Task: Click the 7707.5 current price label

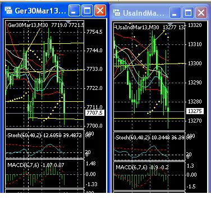Action: (x=94, y=113)
